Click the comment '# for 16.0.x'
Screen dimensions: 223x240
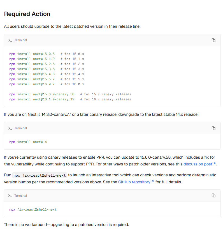click(x=72, y=84)
